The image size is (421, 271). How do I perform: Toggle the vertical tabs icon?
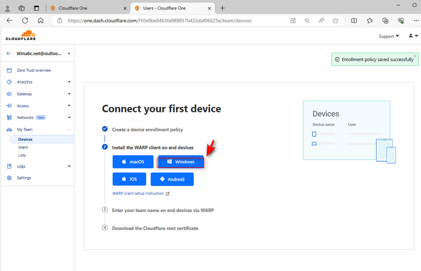coord(36,8)
